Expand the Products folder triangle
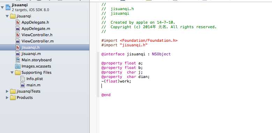The image size is (272, 133). 7,97
